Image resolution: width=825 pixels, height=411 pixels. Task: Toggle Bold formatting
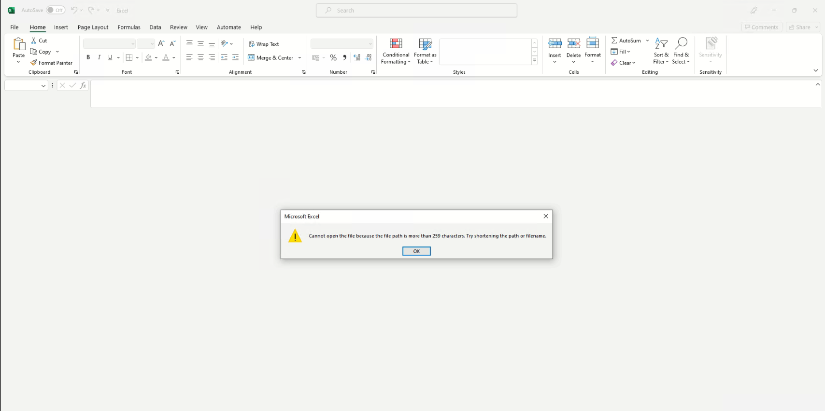(x=88, y=57)
